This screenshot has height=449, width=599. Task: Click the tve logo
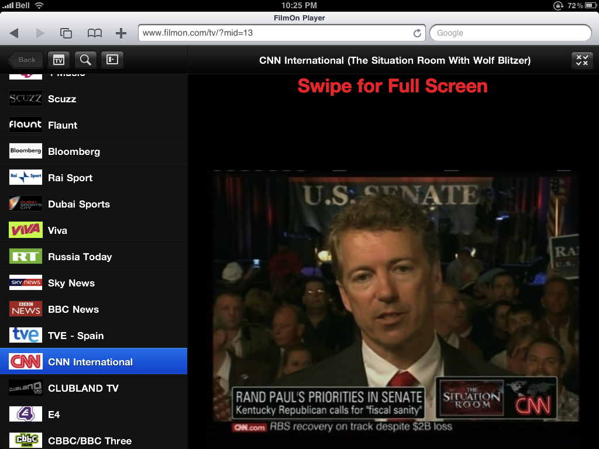26,335
